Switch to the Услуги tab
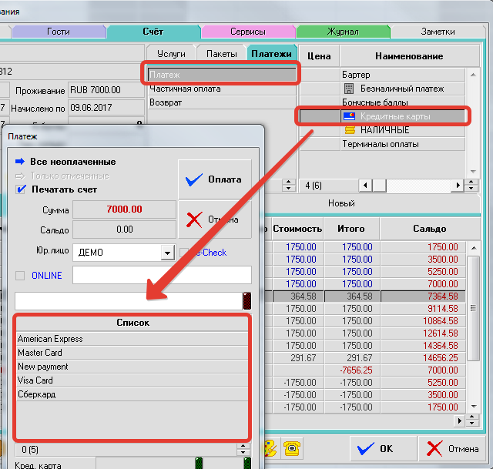493x469 pixels. click(x=171, y=54)
